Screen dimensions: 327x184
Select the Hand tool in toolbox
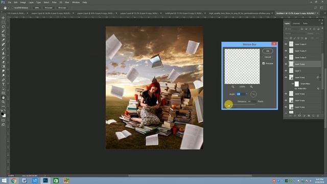click(3, 98)
